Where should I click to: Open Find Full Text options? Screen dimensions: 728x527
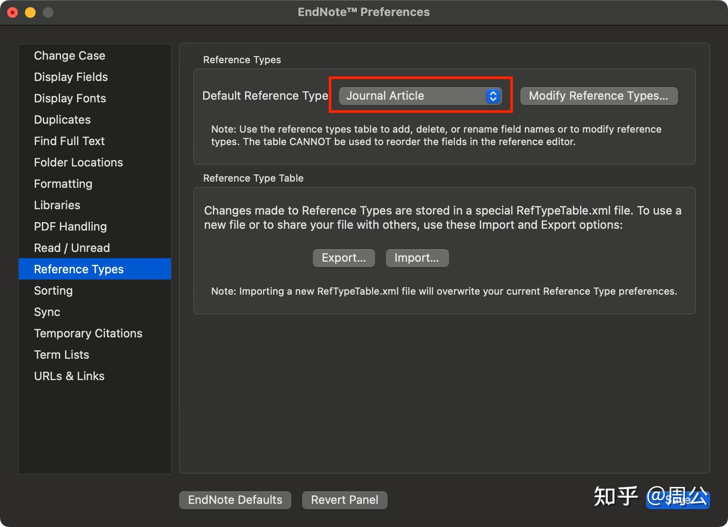pyautogui.click(x=69, y=141)
